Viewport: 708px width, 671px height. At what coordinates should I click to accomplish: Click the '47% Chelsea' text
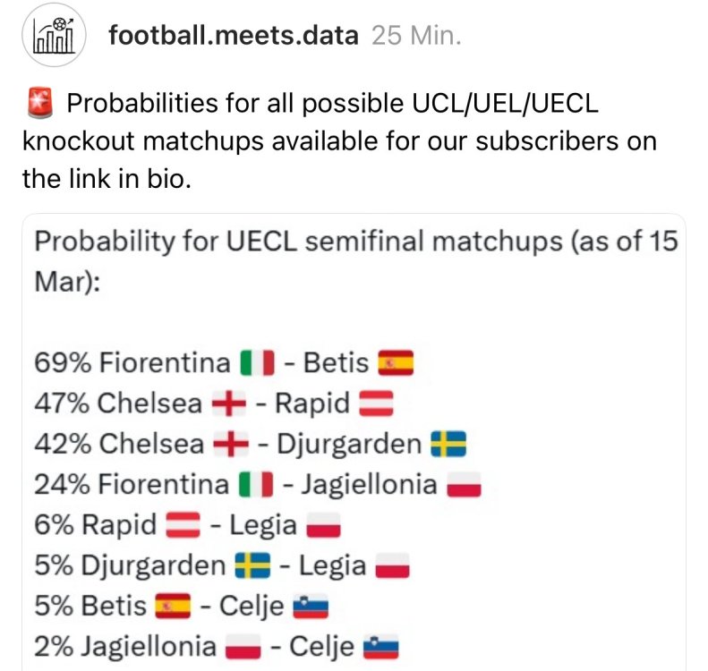coord(118,404)
